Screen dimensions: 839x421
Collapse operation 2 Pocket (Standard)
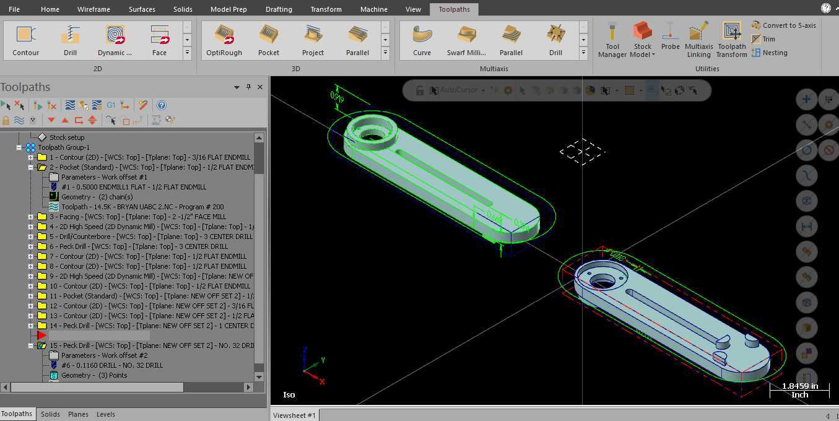[x=30, y=167]
